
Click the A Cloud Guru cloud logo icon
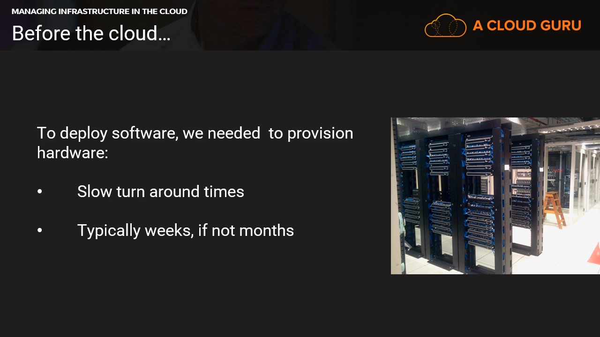tap(445, 25)
